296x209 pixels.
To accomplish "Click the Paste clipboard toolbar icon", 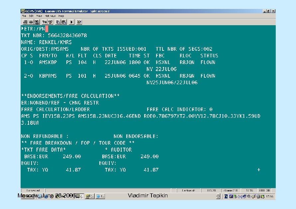I will (64, 22).
